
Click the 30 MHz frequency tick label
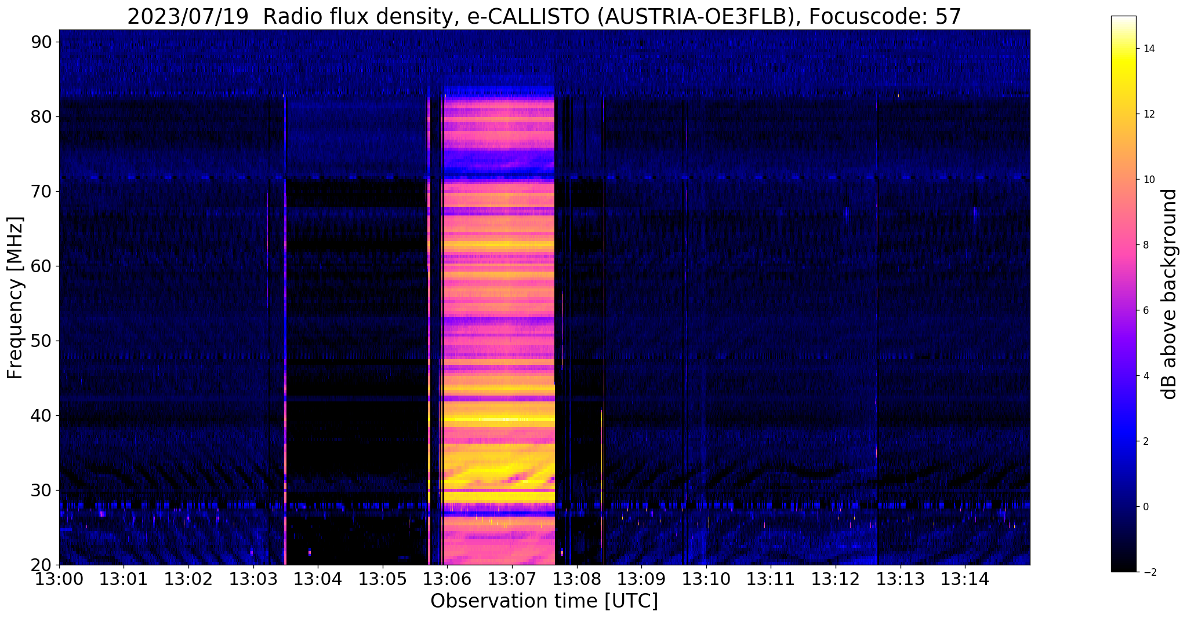(41, 490)
